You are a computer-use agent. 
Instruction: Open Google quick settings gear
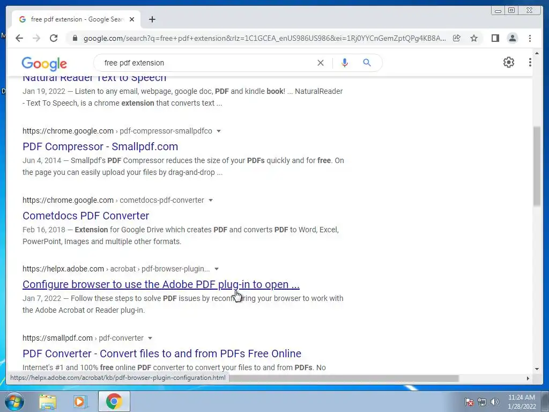[x=508, y=62]
